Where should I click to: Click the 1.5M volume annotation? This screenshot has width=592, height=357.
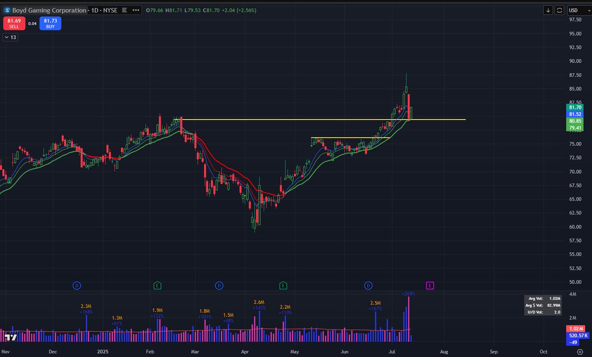[x=228, y=315]
